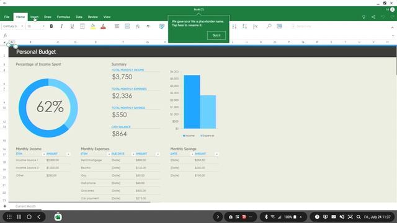This screenshot has height=223, width=397.
Task: Open the View tab
Action: coord(107,17)
